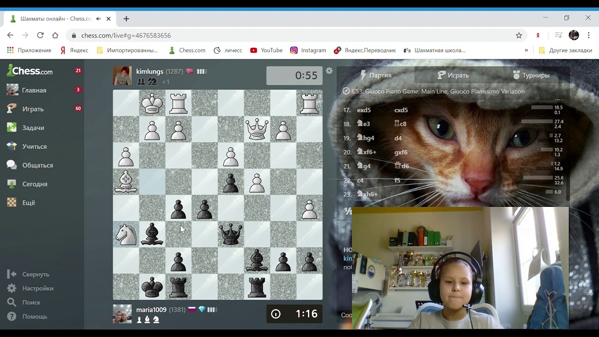Open a new browser tab
Image resolution: width=599 pixels, height=337 pixels.
pyautogui.click(x=126, y=19)
